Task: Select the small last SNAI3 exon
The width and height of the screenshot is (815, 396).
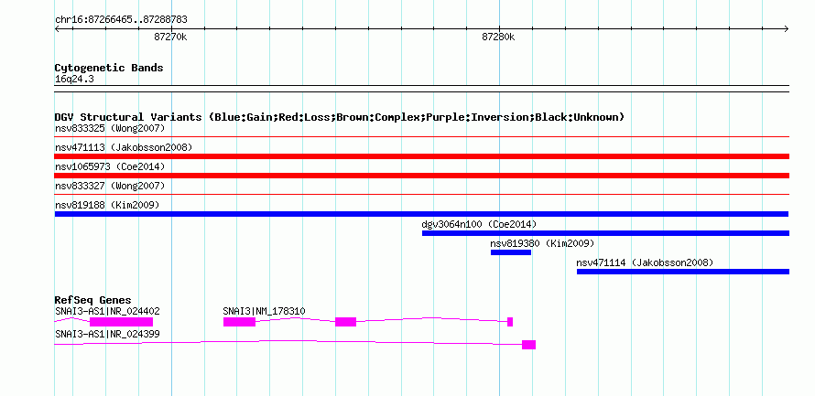Action: [510, 322]
